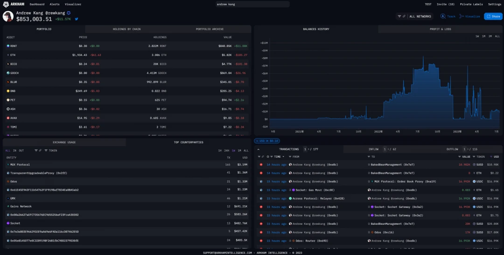Click the MUX Protocol counterparty icon

8,165
